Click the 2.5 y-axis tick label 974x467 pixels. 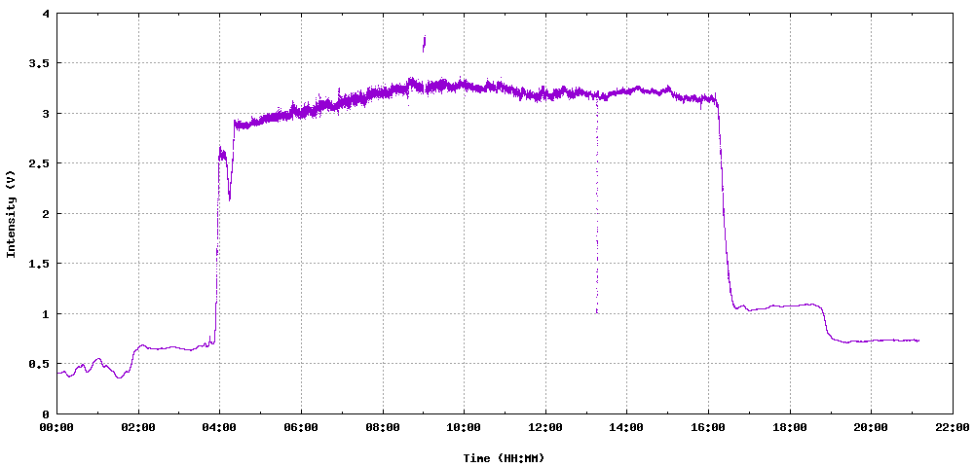39,163
